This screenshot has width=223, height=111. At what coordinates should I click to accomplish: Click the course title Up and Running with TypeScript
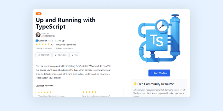pos(66,23)
